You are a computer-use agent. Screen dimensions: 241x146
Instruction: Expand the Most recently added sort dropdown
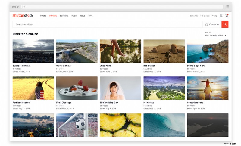pyautogui.click(x=216, y=35)
